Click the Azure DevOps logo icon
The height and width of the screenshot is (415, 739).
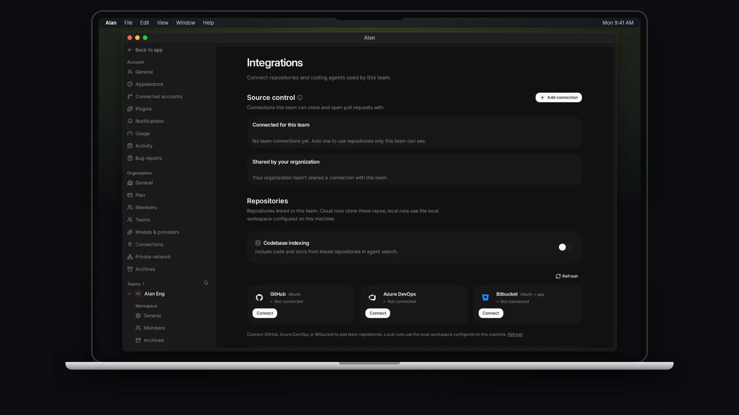(372, 297)
